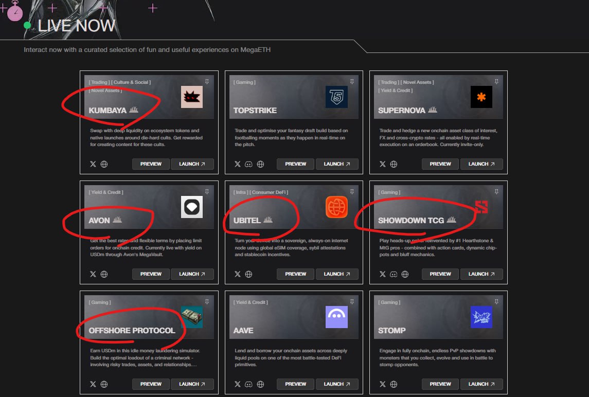Open Aave's website globe icon
Viewport: 589px width, 397px height.
(x=260, y=384)
